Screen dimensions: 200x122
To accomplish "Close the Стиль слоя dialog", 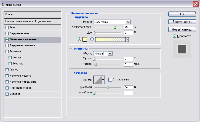I will (x=196, y=4).
